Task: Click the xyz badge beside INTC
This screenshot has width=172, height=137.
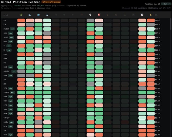Action: (x=11, y=88)
